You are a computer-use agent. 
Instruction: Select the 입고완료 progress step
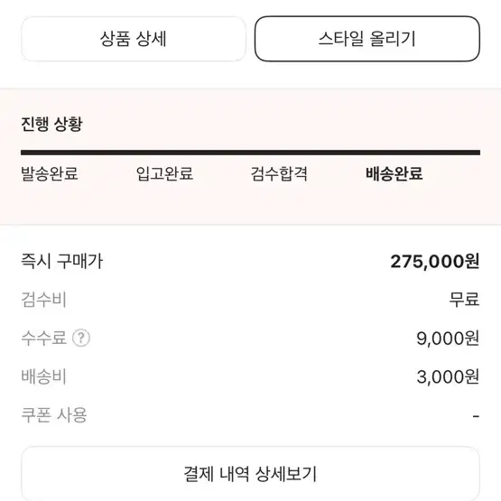coord(164,174)
